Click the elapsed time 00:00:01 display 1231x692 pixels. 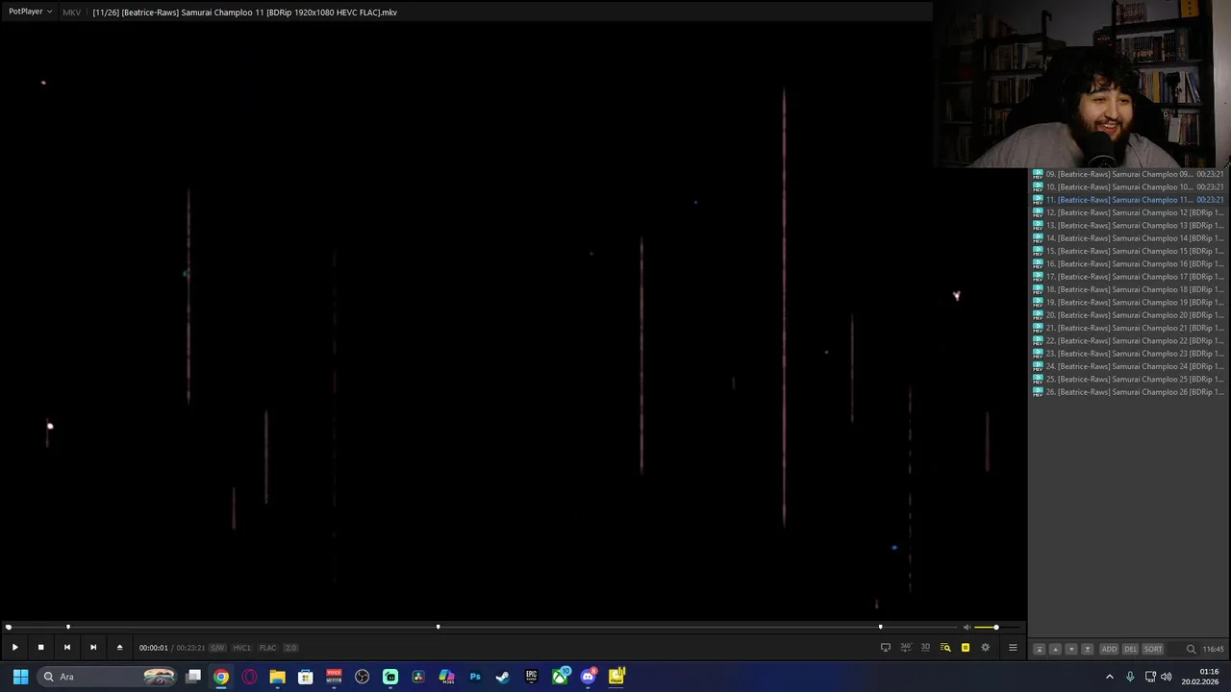point(153,648)
